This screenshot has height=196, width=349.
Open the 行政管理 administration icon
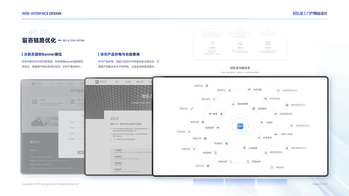click(259, 137)
